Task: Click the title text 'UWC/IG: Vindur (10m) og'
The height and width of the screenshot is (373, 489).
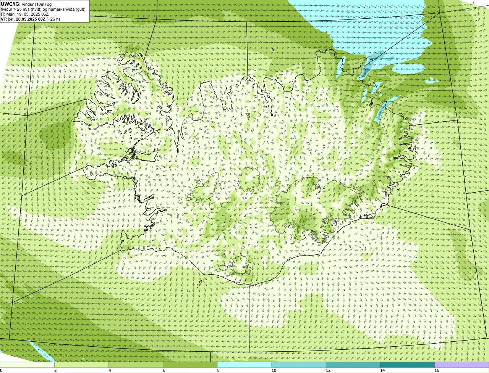Action: (26, 4)
